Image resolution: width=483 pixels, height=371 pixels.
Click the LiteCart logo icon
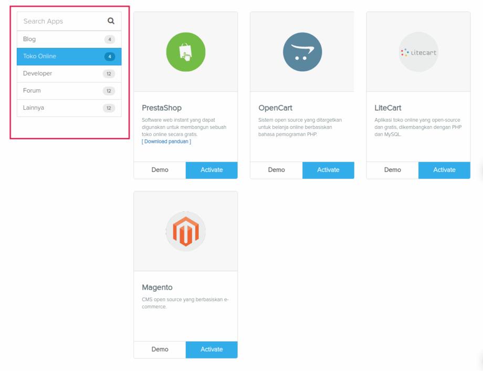click(x=418, y=51)
